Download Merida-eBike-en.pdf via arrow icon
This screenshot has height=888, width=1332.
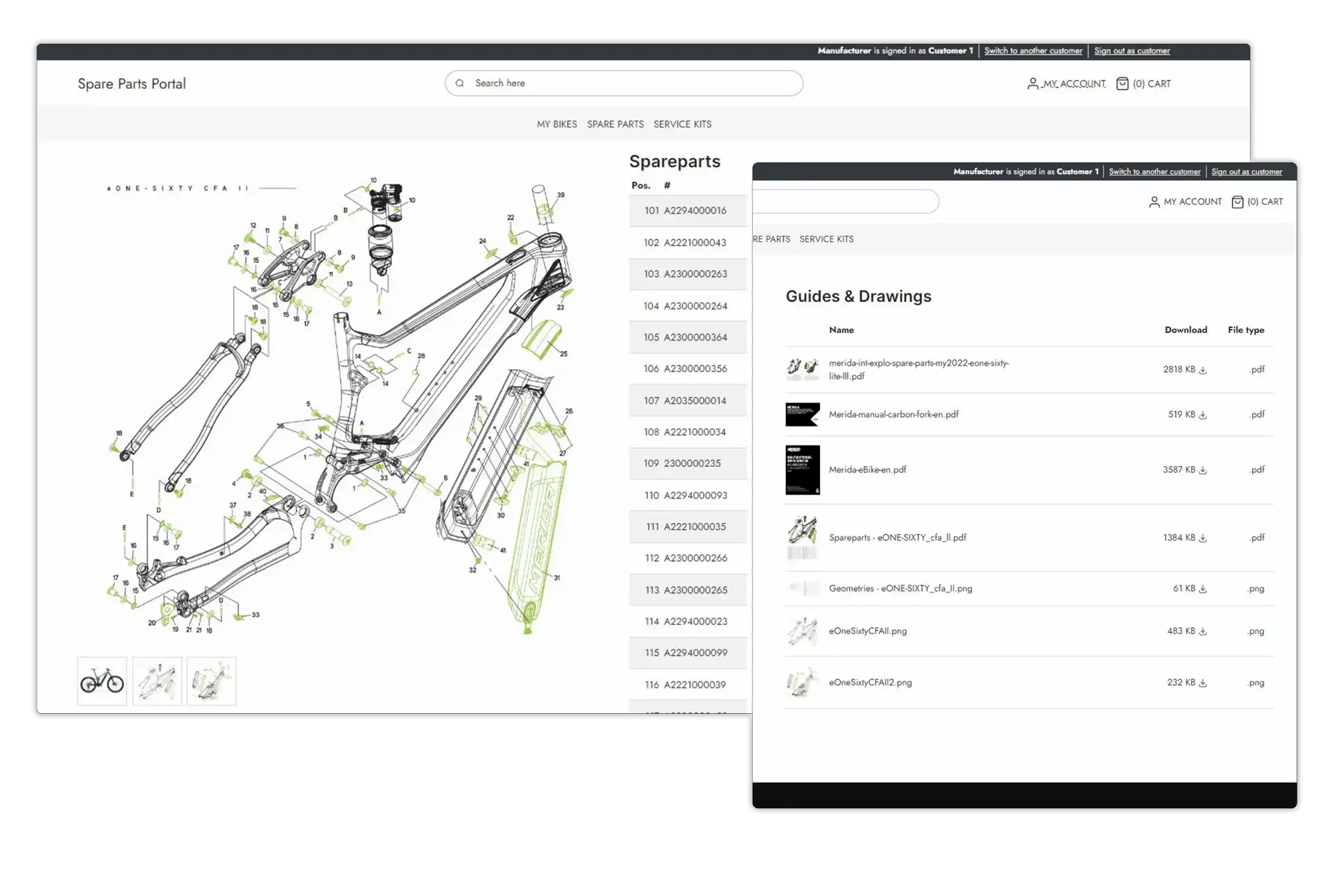point(1203,470)
